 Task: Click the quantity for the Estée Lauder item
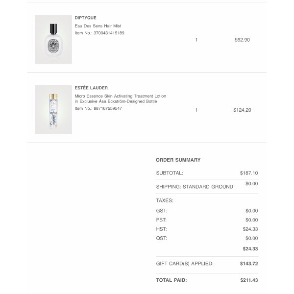tap(196, 110)
